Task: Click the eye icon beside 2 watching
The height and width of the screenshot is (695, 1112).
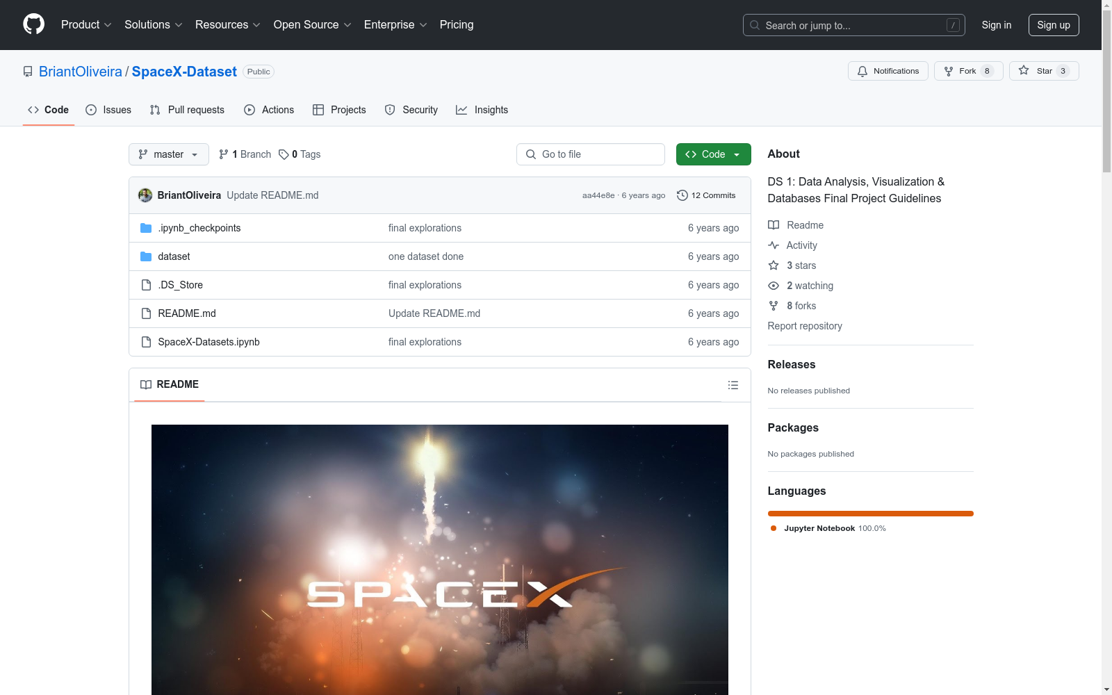Action: pos(774,286)
